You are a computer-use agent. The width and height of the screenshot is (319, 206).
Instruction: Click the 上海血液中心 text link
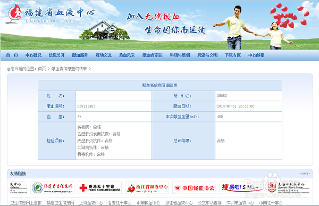[91, 203]
